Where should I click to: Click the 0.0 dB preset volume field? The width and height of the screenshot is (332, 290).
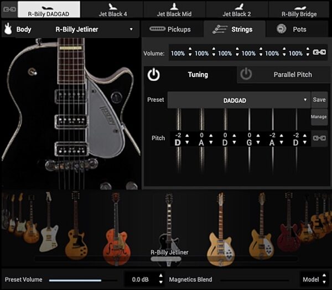[141, 279]
